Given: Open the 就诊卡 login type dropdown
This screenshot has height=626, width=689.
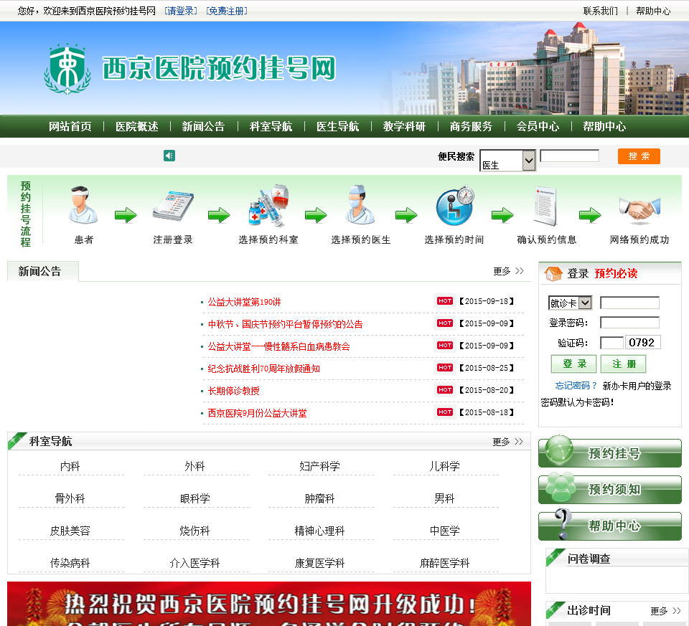Looking at the screenshot, I should coord(570,303).
